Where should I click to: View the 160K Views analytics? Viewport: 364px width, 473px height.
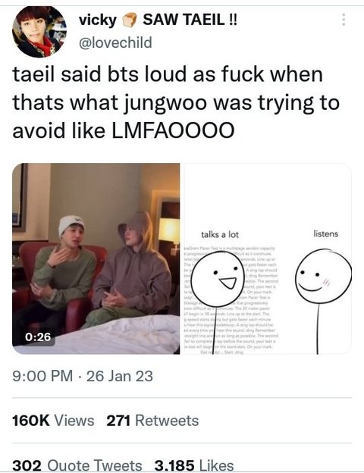coord(53,421)
